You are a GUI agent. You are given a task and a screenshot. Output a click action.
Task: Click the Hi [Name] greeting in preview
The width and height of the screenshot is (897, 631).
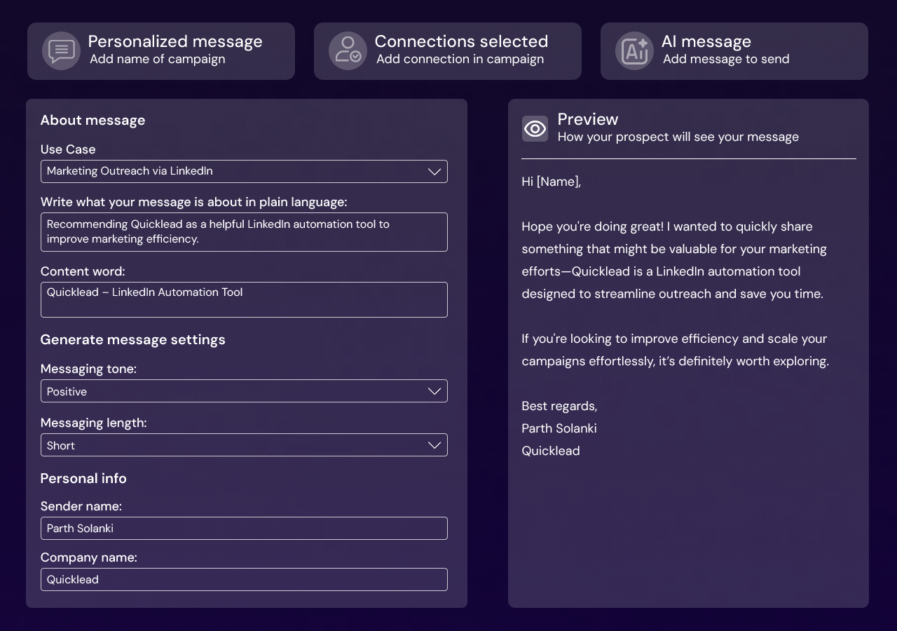point(552,182)
